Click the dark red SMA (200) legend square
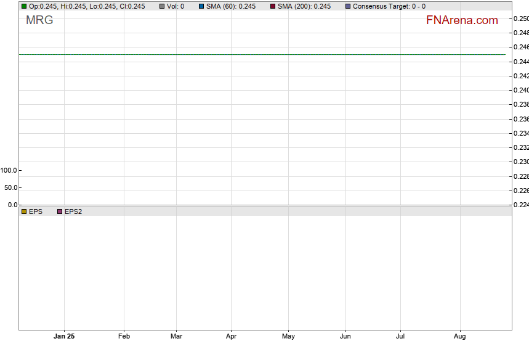The height and width of the screenshot is (349, 529). click(273, 6)
